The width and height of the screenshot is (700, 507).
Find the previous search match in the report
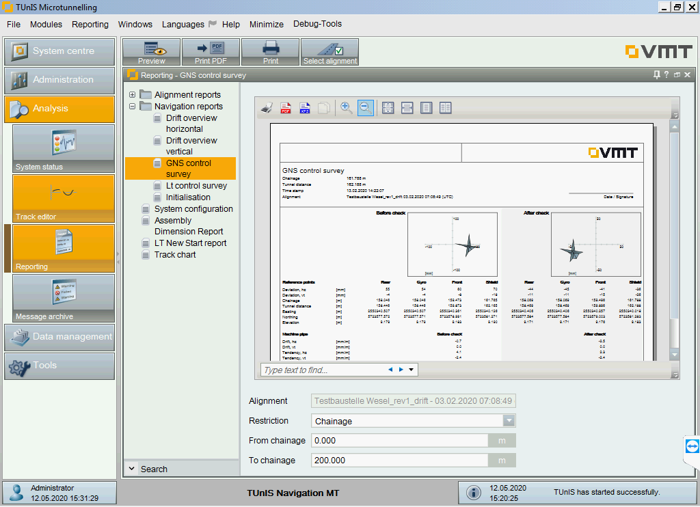coord(390,370)
